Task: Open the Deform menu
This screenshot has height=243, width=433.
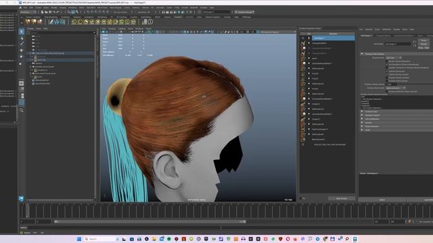Action: (145, 7)
